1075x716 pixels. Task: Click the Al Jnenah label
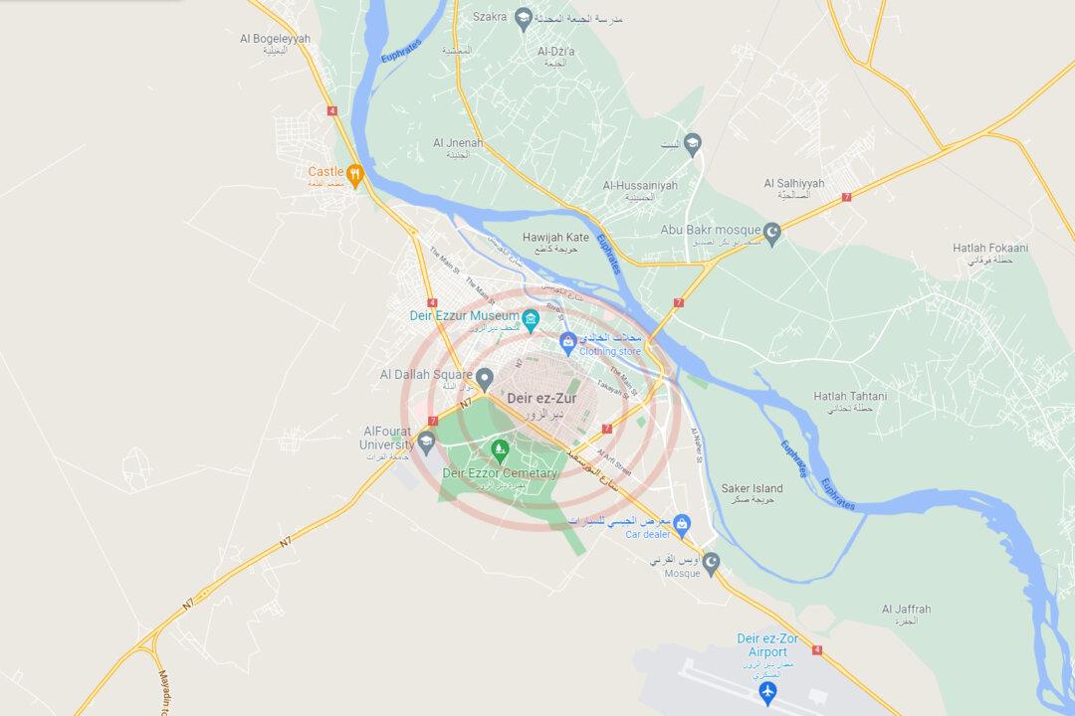click(458, 142)
